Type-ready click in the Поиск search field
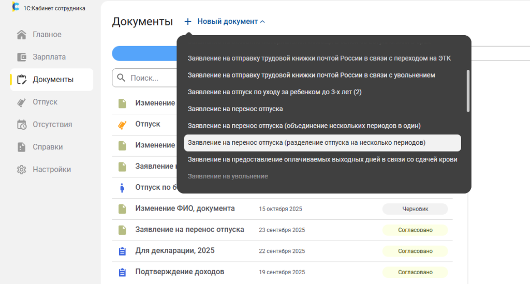Screen dimensions: 530x284 pyautogui.click(x=150, y=78)
